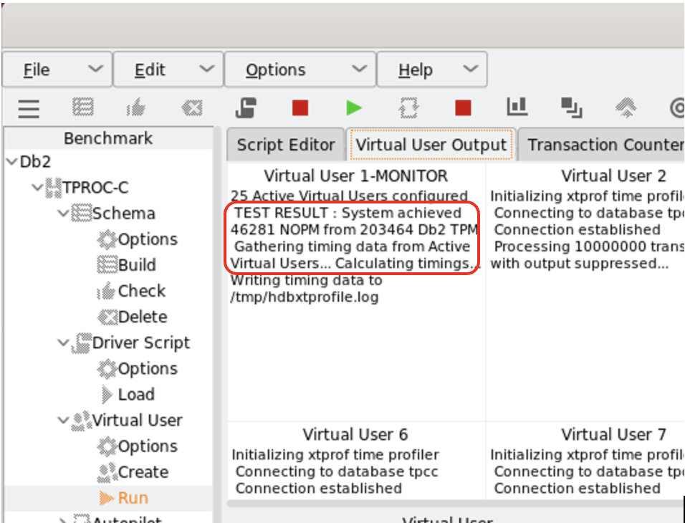This screenshot has width=685, height=523.
Task: Click the '46281 NOPM from 203464 Db2 TPM' line
Action: click(x=354, y=230)
